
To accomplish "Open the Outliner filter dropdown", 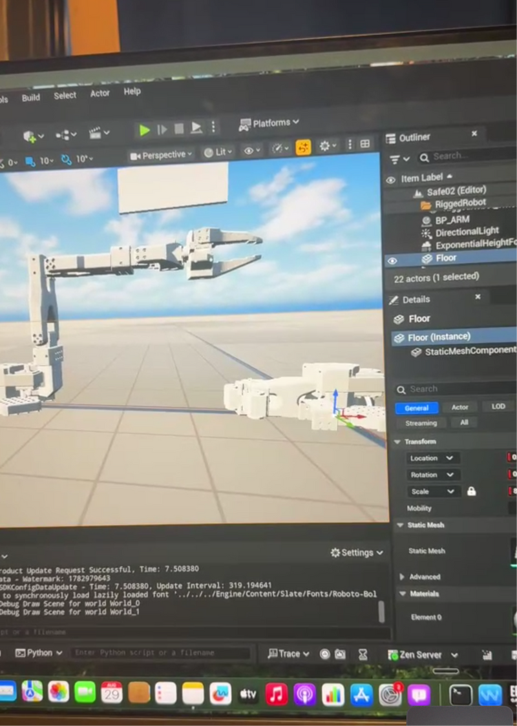I will [x=399, y=160].
